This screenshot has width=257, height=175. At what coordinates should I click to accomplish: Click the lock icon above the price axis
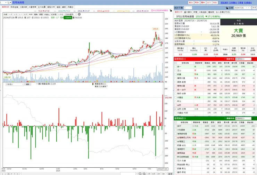[171, 10]
